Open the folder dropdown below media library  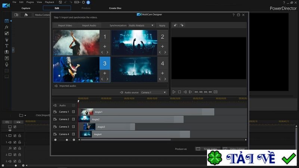[x=22, y=115]
